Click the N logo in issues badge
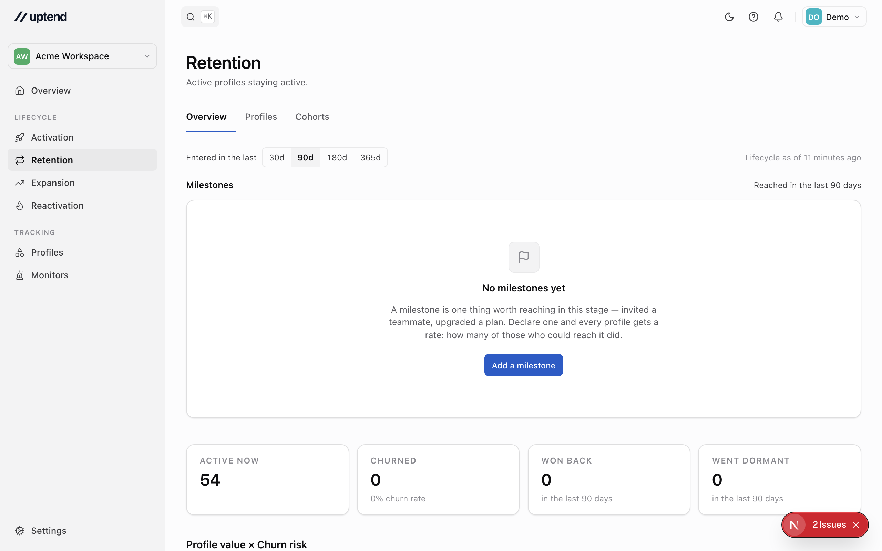 click(794, 525)
